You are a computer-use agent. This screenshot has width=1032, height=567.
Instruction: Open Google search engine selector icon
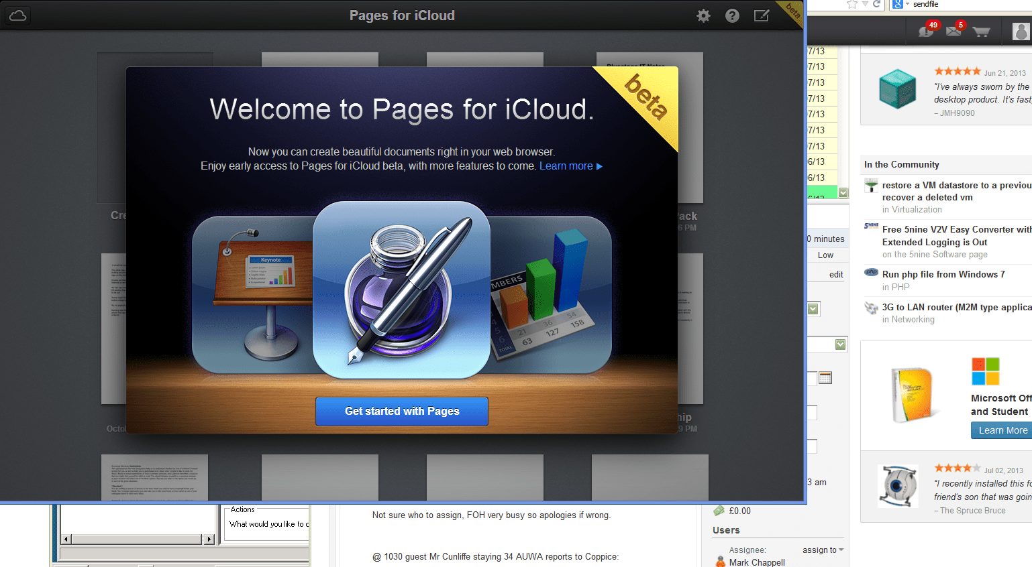coord(898,4)
